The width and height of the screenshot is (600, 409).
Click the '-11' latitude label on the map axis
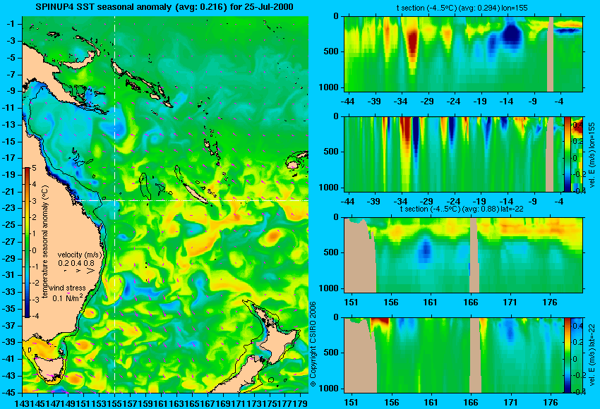pyautogui.click(x=9, y=108)
